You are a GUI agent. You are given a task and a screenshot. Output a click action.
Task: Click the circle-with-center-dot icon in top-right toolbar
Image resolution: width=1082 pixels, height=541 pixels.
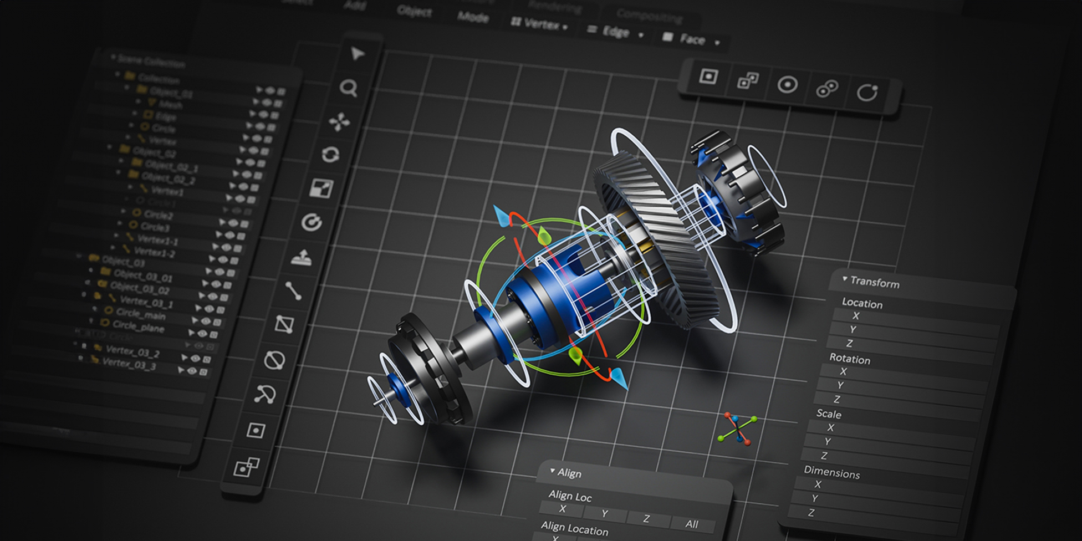click(787, 85)
